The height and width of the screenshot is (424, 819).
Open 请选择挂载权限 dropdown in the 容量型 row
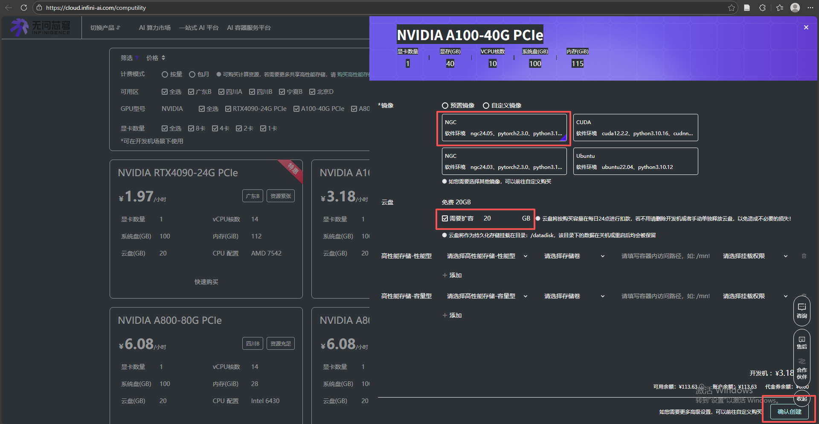(x=755, y=296)
